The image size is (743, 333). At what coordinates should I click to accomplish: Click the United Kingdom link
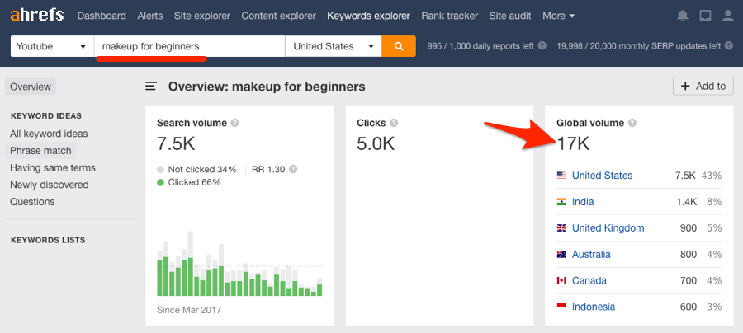608,228
